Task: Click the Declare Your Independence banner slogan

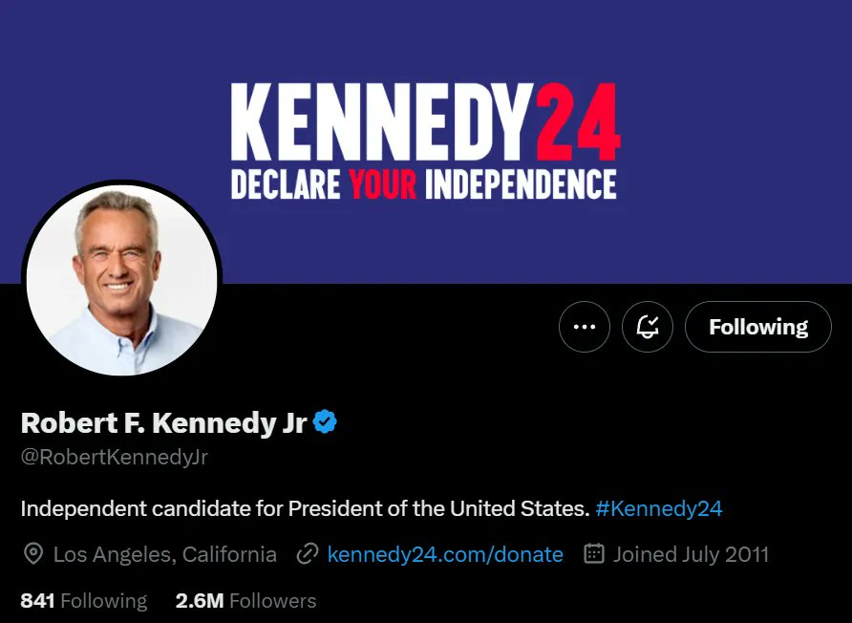Action: [423, 183]
